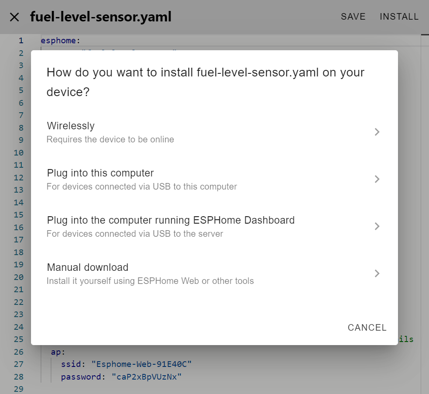Image resolution: width=429 pixels, height=394 pixels.
Task: Click chevron beside ESPHome Dashboard option
Action: tap(377, 226)
